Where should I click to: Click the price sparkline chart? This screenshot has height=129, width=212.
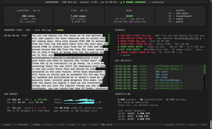(79, 100)
